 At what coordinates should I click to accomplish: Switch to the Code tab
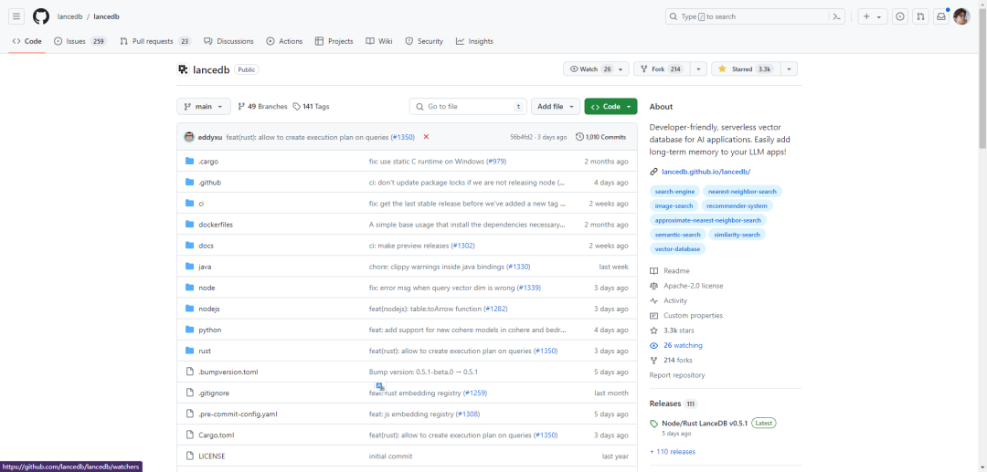coord(27,41)
